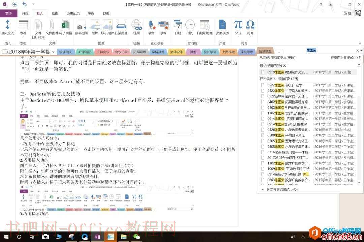Insert the Date (日期) stamp
The image size is (364, 242).
(x=178, y=25)
